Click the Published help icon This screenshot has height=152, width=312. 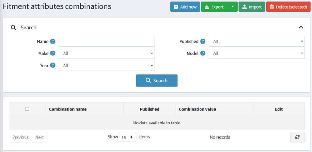pos(202,41)
